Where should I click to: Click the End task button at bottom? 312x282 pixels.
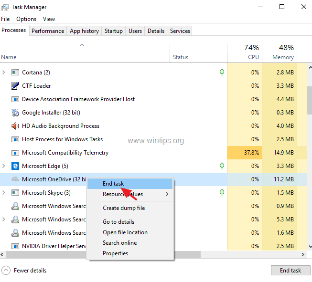pyautogui.click(x=290, y=271)
